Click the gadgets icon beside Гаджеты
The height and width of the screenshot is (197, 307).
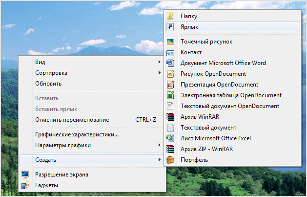pos(25,185)
